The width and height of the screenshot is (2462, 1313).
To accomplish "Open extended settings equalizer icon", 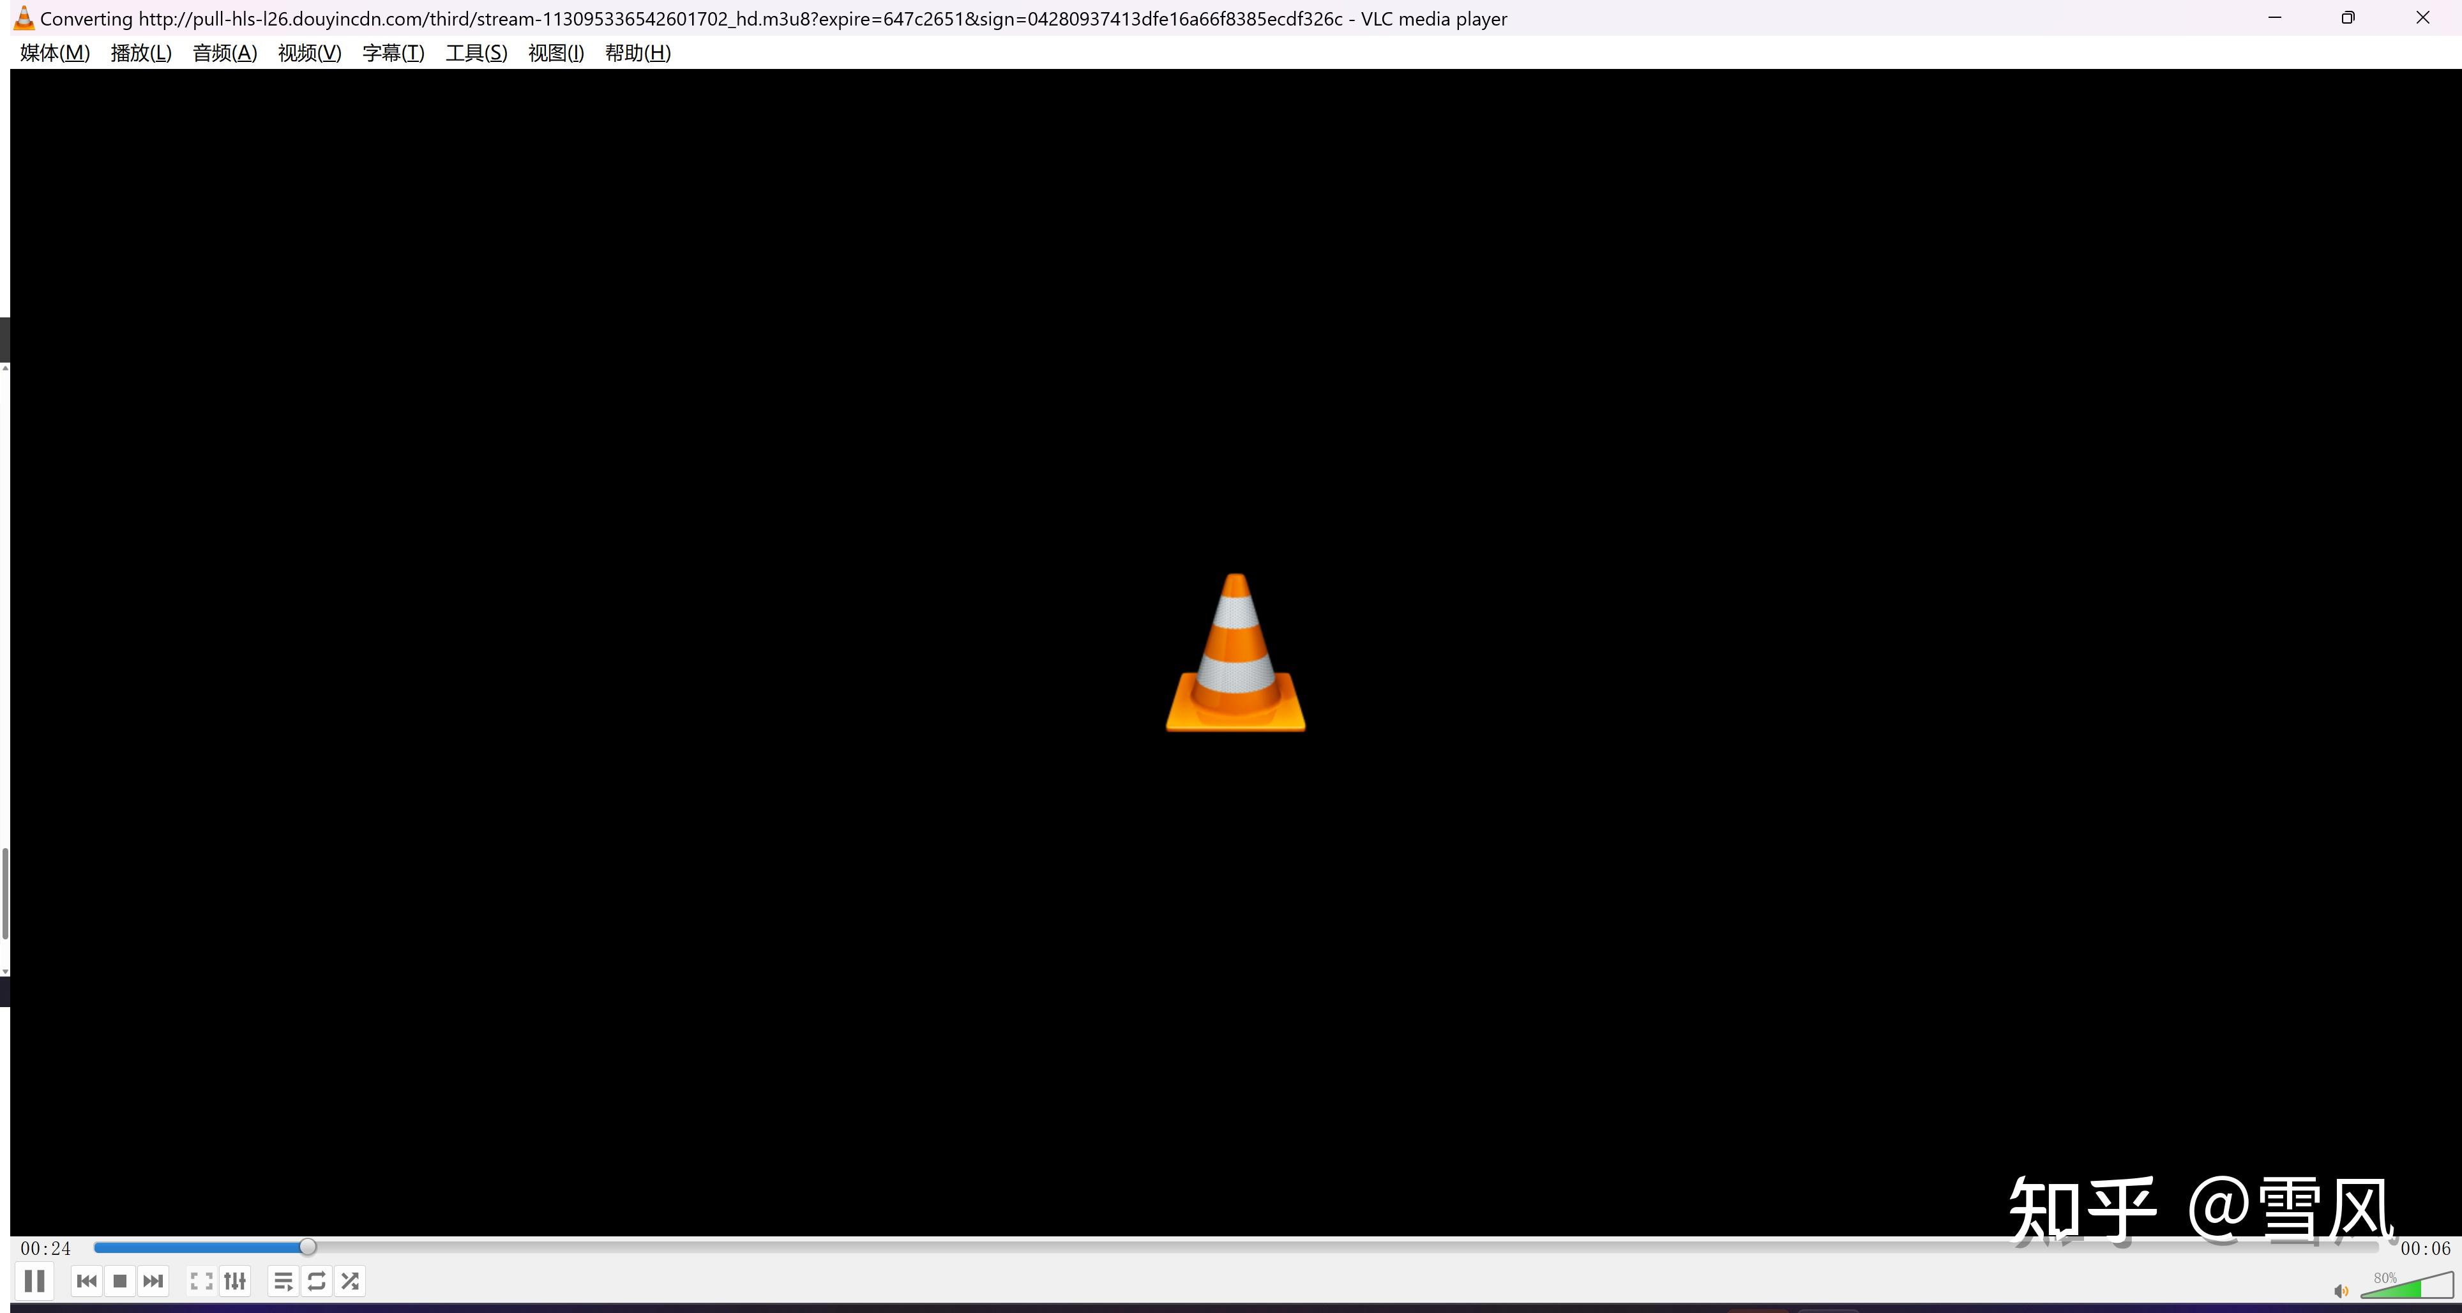I will pos(234,1280).
